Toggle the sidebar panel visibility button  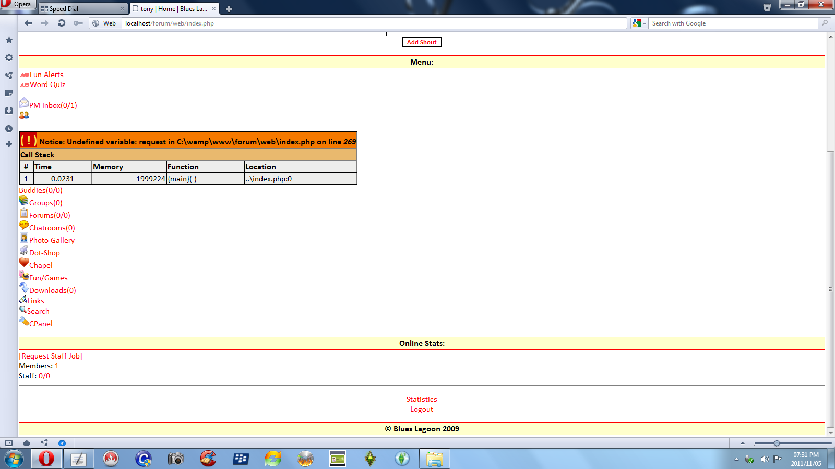(x=9, y=443)
